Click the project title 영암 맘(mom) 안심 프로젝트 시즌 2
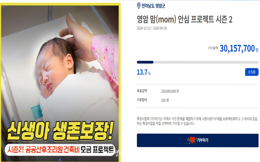 (x=184, y=19)
